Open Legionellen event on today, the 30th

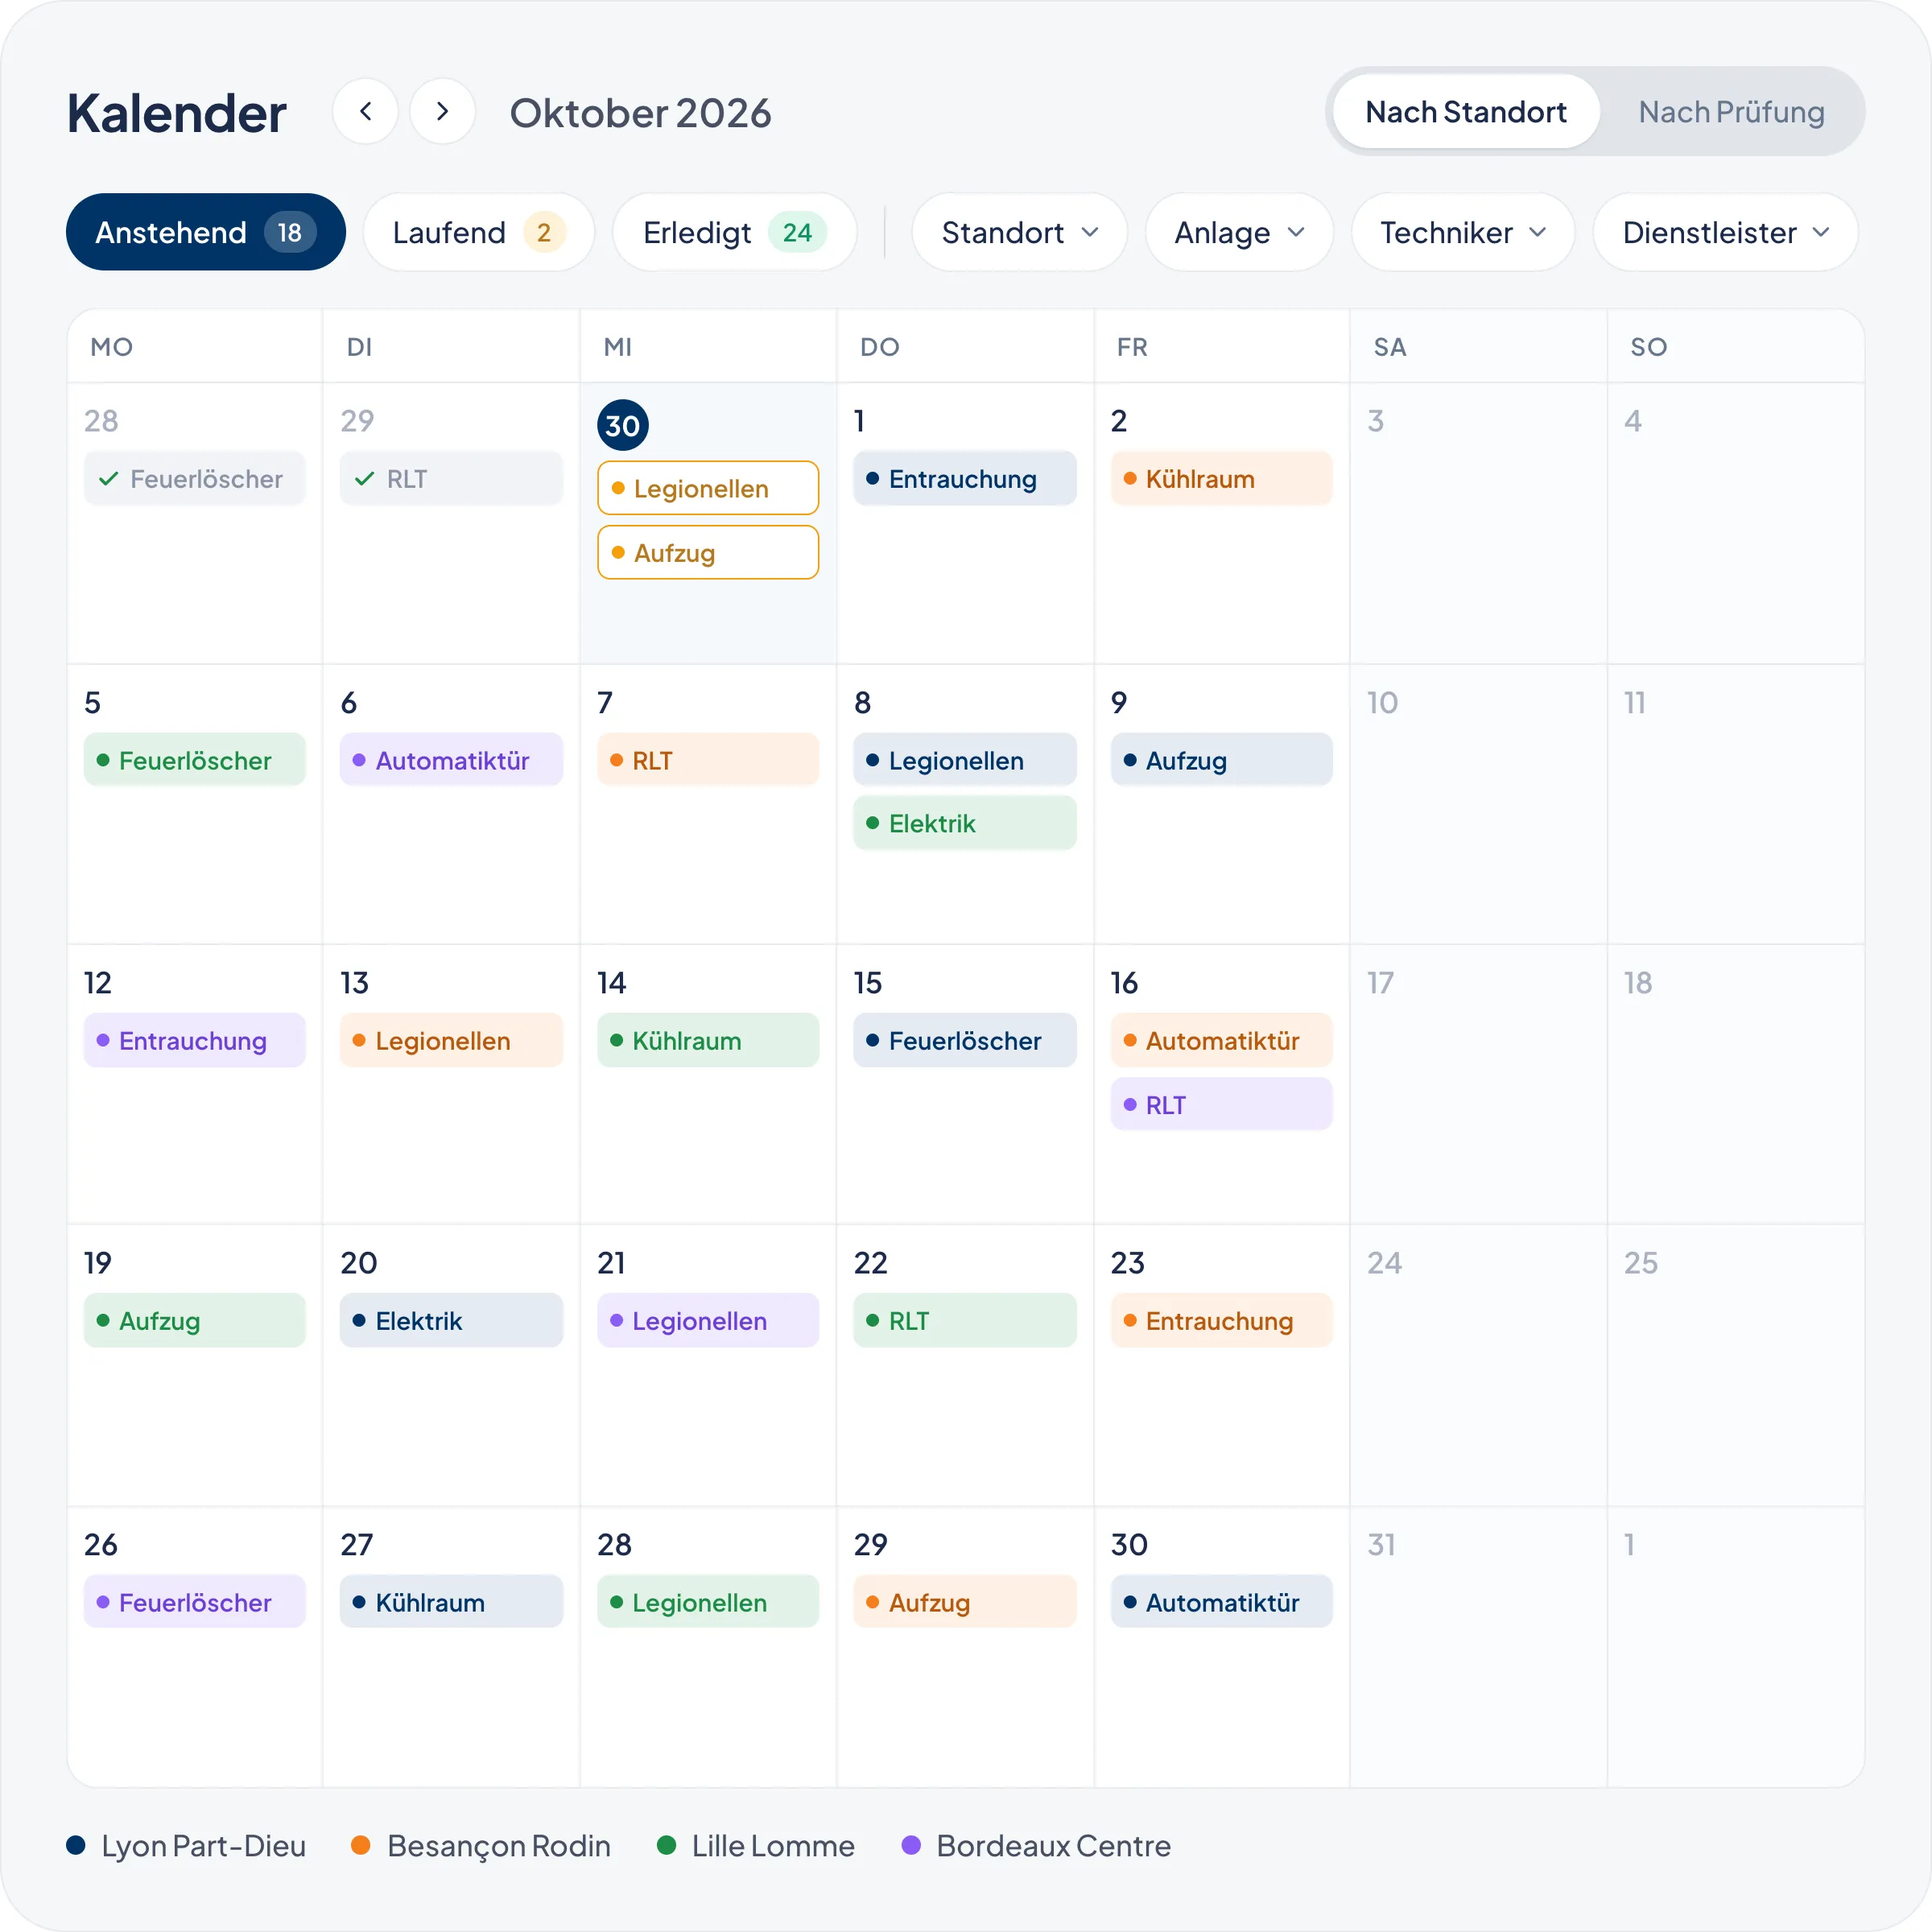708,488
